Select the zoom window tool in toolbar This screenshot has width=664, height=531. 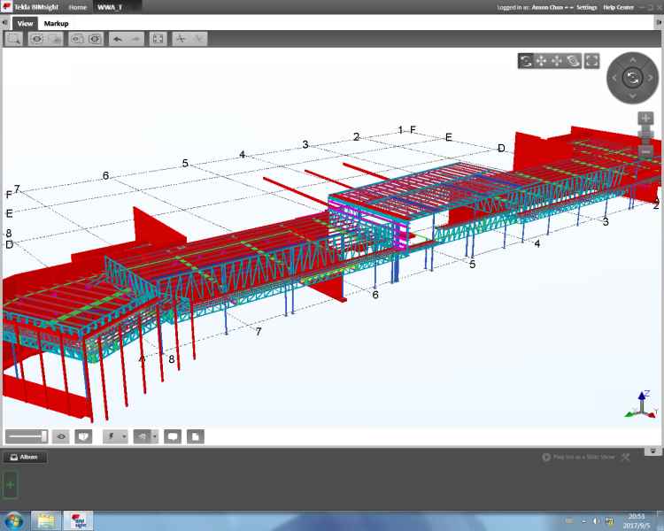point(14,39)
